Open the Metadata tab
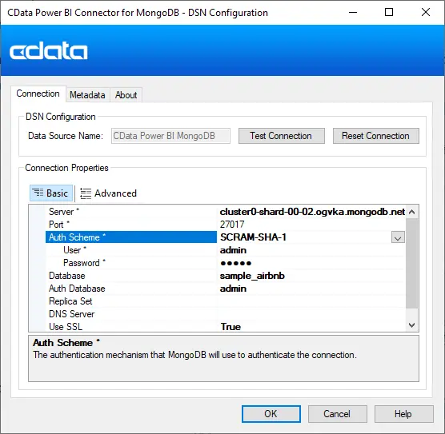Viewport: 445px width, 434px height. pyautogui.click(x=87, y=95)
